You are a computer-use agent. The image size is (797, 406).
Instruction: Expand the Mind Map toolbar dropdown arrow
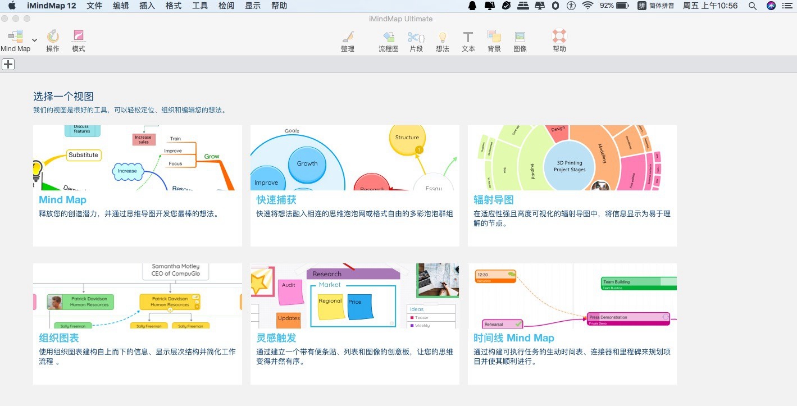(x=34, y=40)
